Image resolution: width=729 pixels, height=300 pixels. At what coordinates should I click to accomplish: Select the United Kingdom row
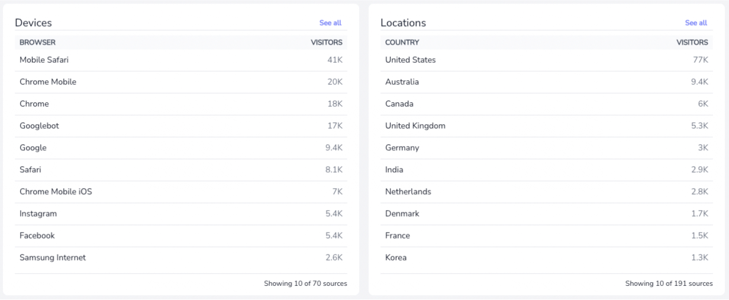(547, 125)
